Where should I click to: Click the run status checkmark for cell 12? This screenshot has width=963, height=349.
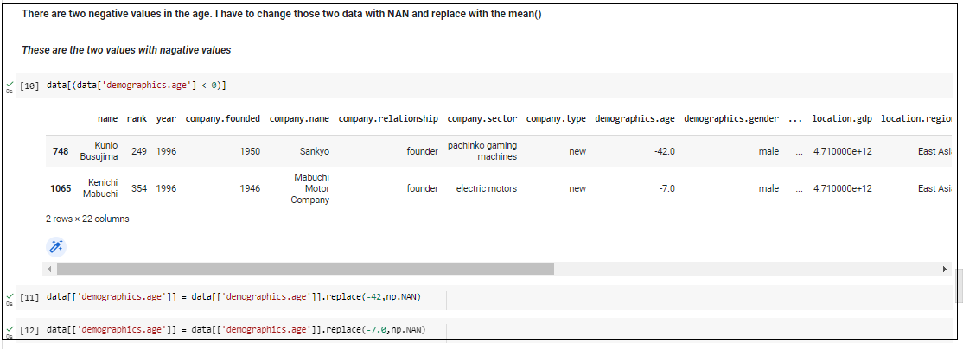click(10, 329)
